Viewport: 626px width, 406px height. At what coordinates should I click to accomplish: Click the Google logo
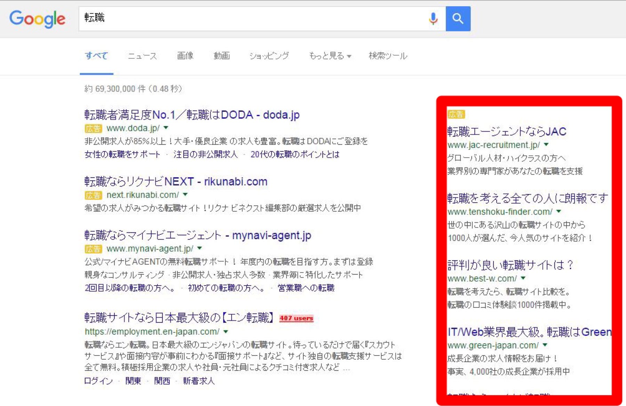37,19
